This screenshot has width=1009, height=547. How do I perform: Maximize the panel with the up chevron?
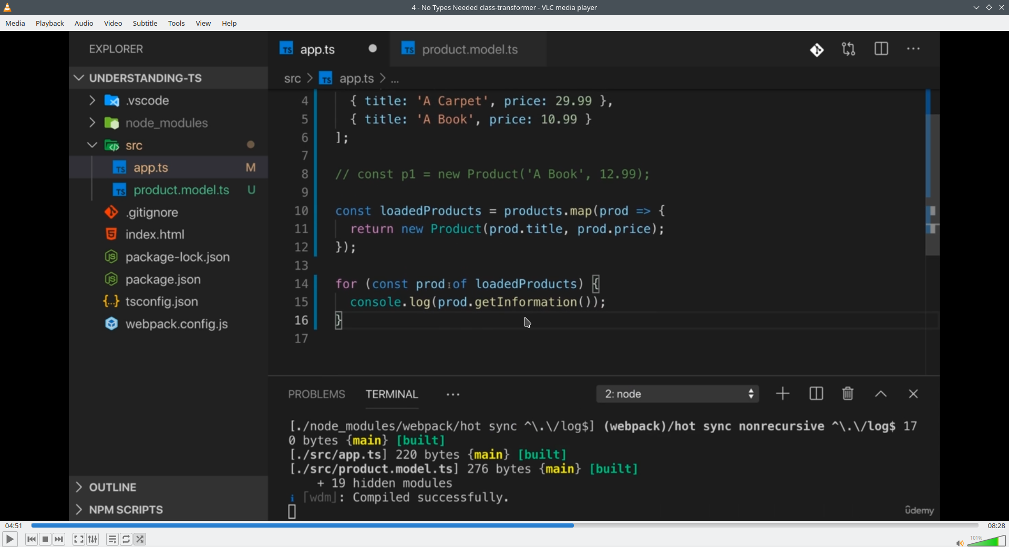pyautogui.click(x=881, y=394)
